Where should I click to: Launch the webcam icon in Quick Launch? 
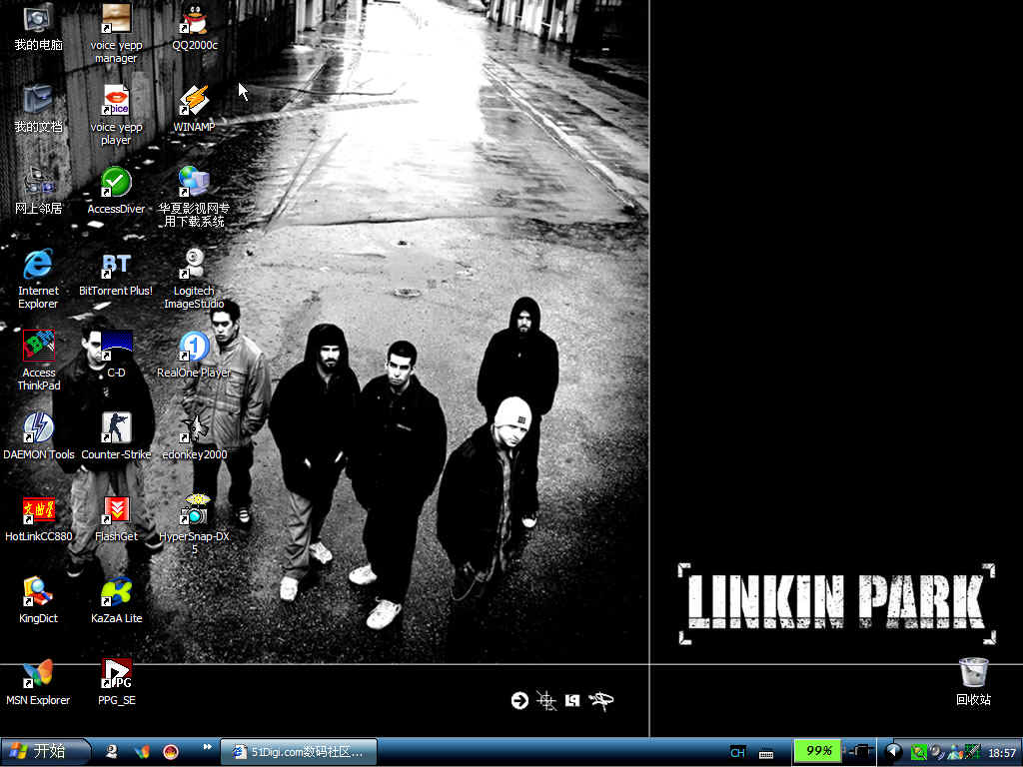[112, 752]
